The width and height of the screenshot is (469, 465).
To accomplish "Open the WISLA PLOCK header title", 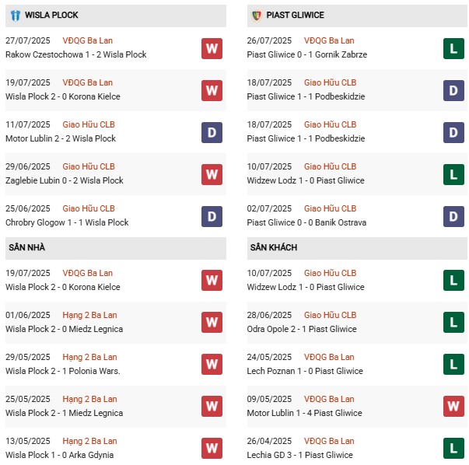I will [x=51, y=16].
